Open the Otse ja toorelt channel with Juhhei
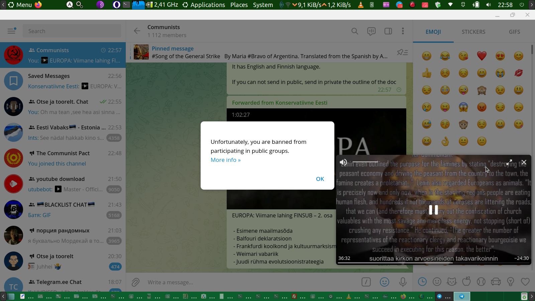The height and width of the screenshot is (301, 535). [63, 261]
